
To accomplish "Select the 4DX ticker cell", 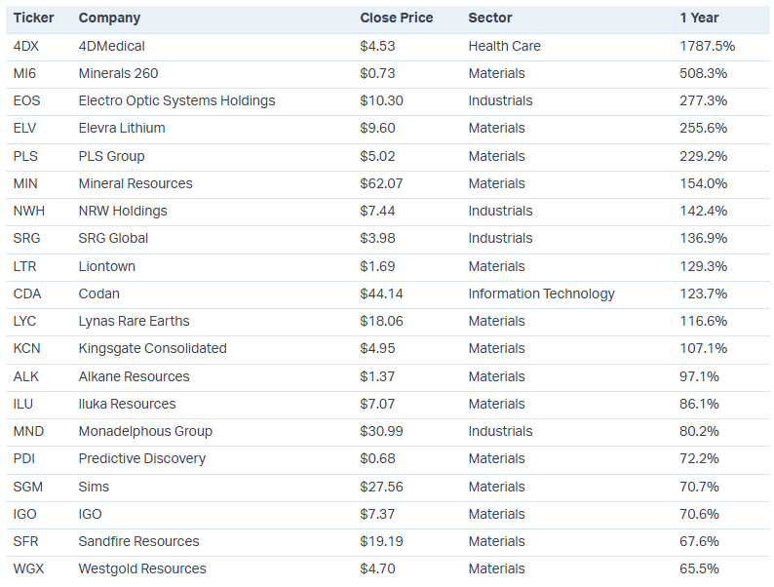I will pos(26,46).
